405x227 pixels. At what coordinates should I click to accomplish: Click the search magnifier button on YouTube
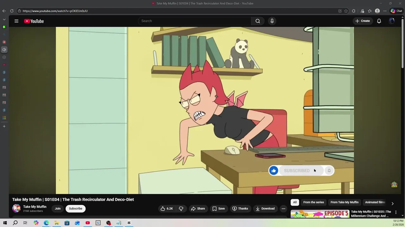coord(258,21)
